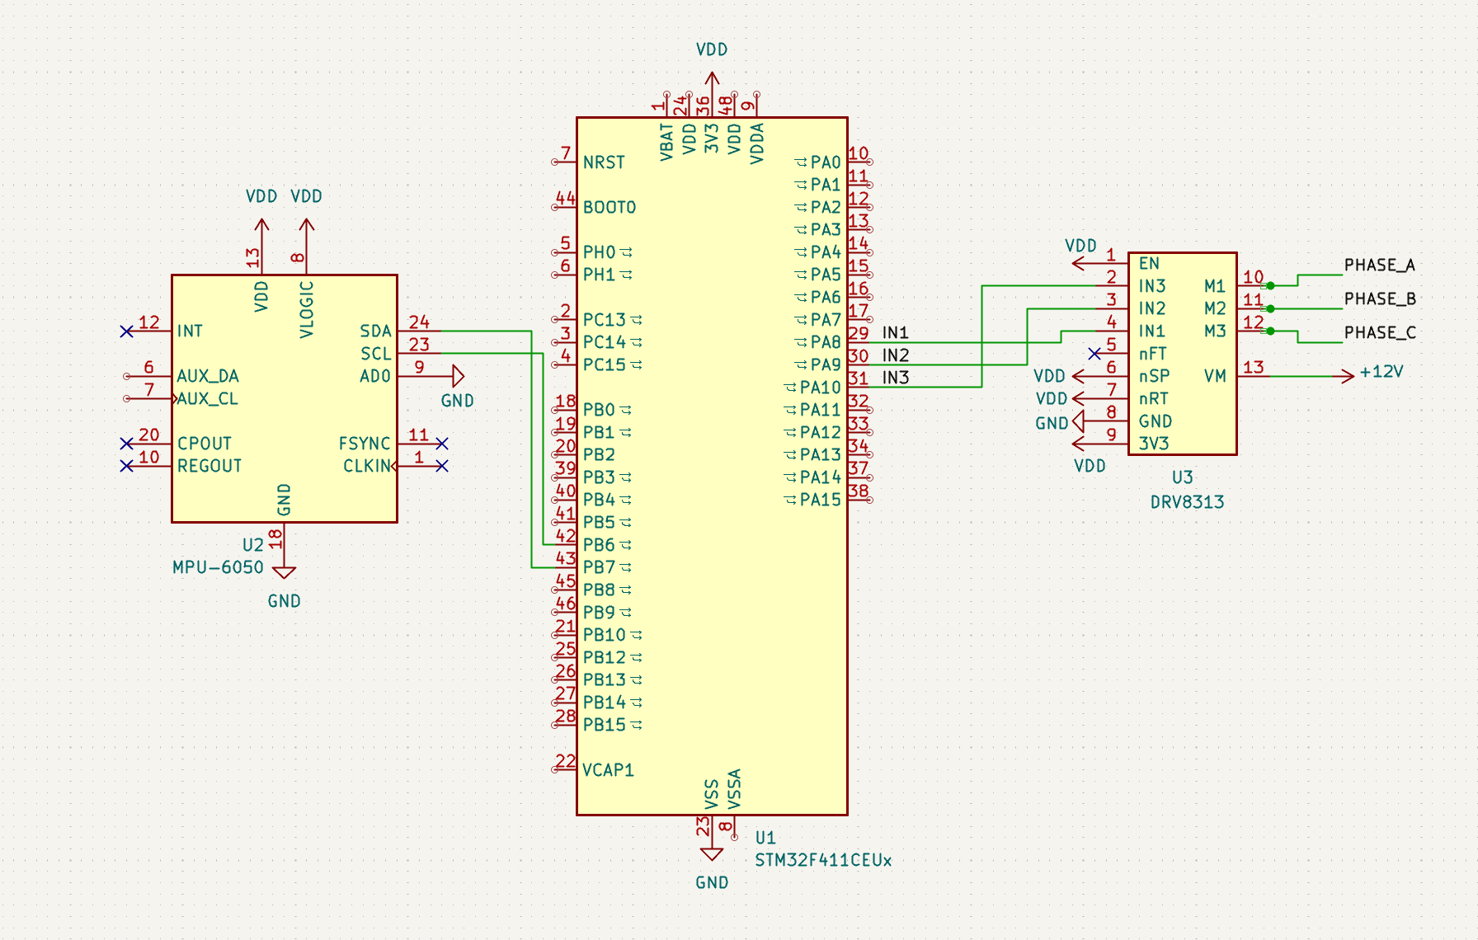The height and width of the screenshot is (940, 1478).
Task: Select the VDD arrow at DRV8313 EN pin
Action: 1080,264
